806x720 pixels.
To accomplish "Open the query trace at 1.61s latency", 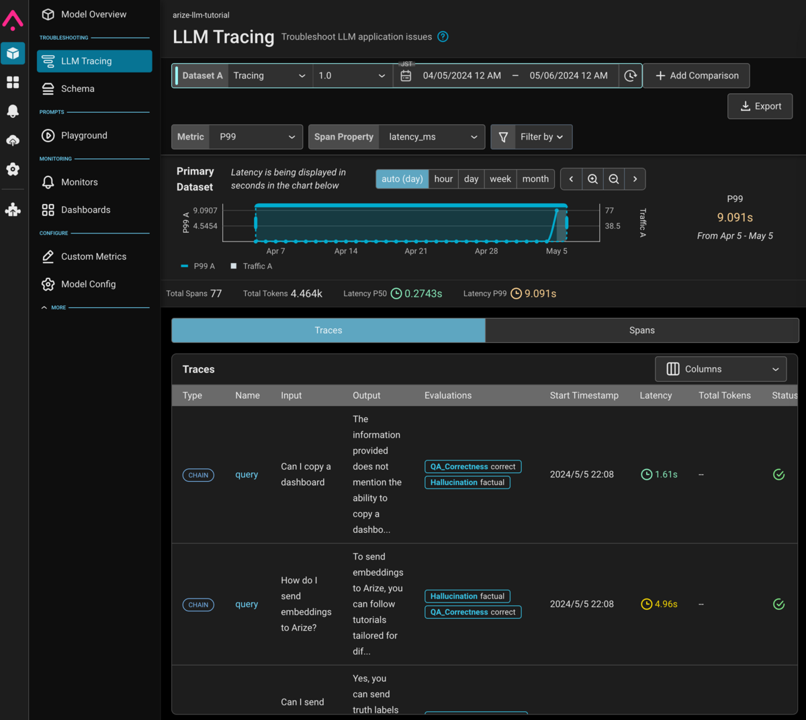I will (x=247, y=475).
